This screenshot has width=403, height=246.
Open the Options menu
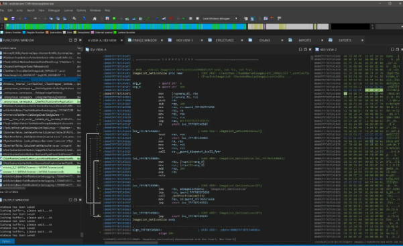click(x=81, y=11)
